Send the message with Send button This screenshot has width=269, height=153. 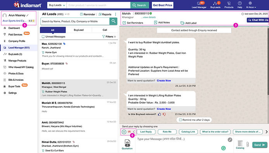[x=260, y=145]
